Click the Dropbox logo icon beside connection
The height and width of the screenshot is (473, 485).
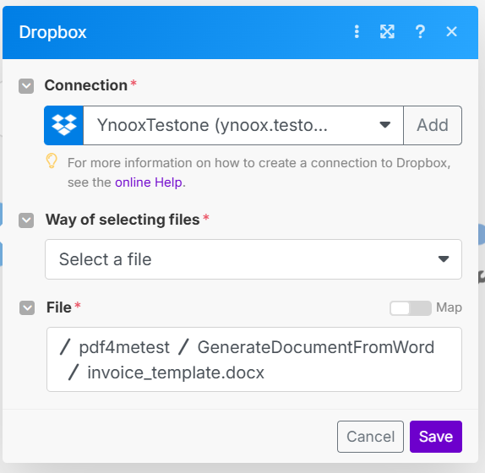click(63, 125)
